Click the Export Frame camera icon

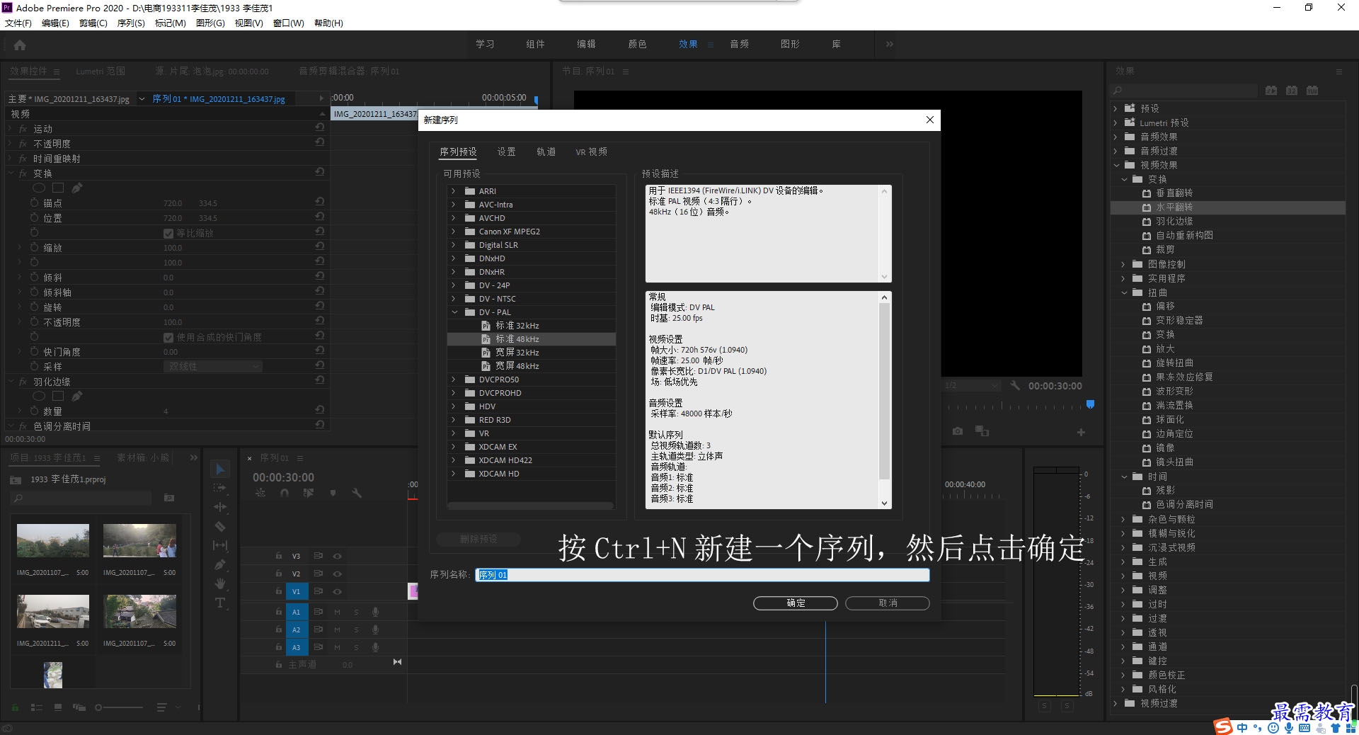tap(958, 431)
